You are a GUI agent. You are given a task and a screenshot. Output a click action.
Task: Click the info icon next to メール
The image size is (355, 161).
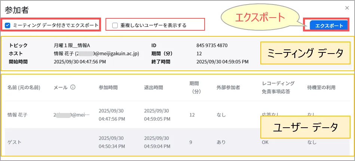point(73,88)
